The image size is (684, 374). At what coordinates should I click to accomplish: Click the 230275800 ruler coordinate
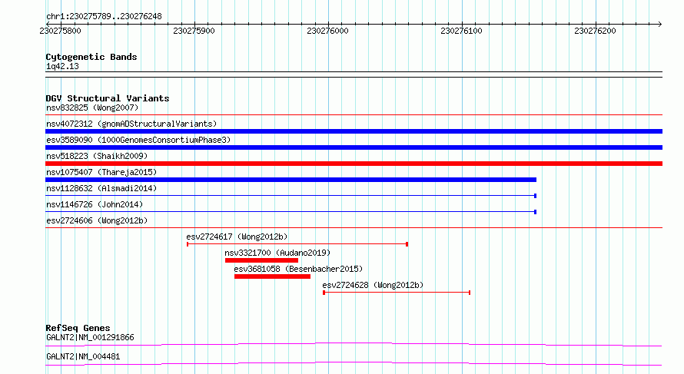pos(60,31)
